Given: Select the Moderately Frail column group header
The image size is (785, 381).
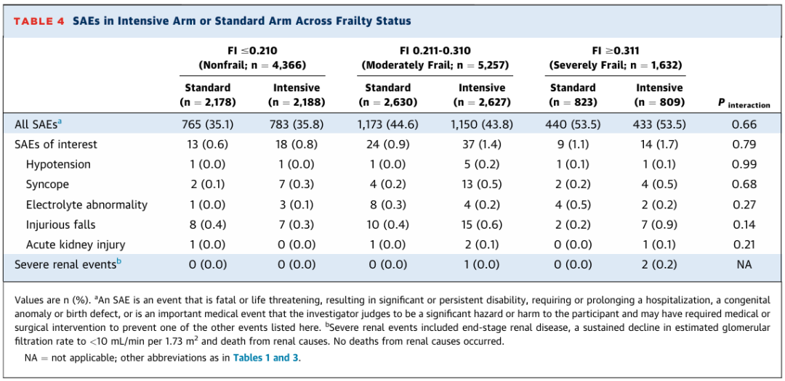Looking at the screenshot, I should coord(435,57).
